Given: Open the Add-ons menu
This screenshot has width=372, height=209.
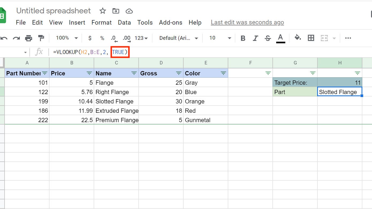Looking at the screenshot, I should pyautogui.click(x=171, y=22).
